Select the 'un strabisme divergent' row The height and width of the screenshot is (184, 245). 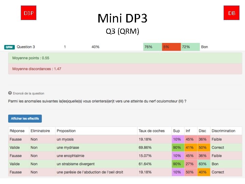click(125, 164)
